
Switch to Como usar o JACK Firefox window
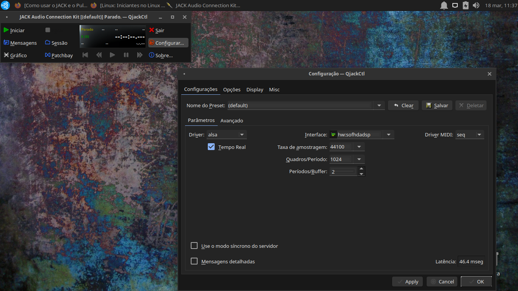click(x=51, y=5)
